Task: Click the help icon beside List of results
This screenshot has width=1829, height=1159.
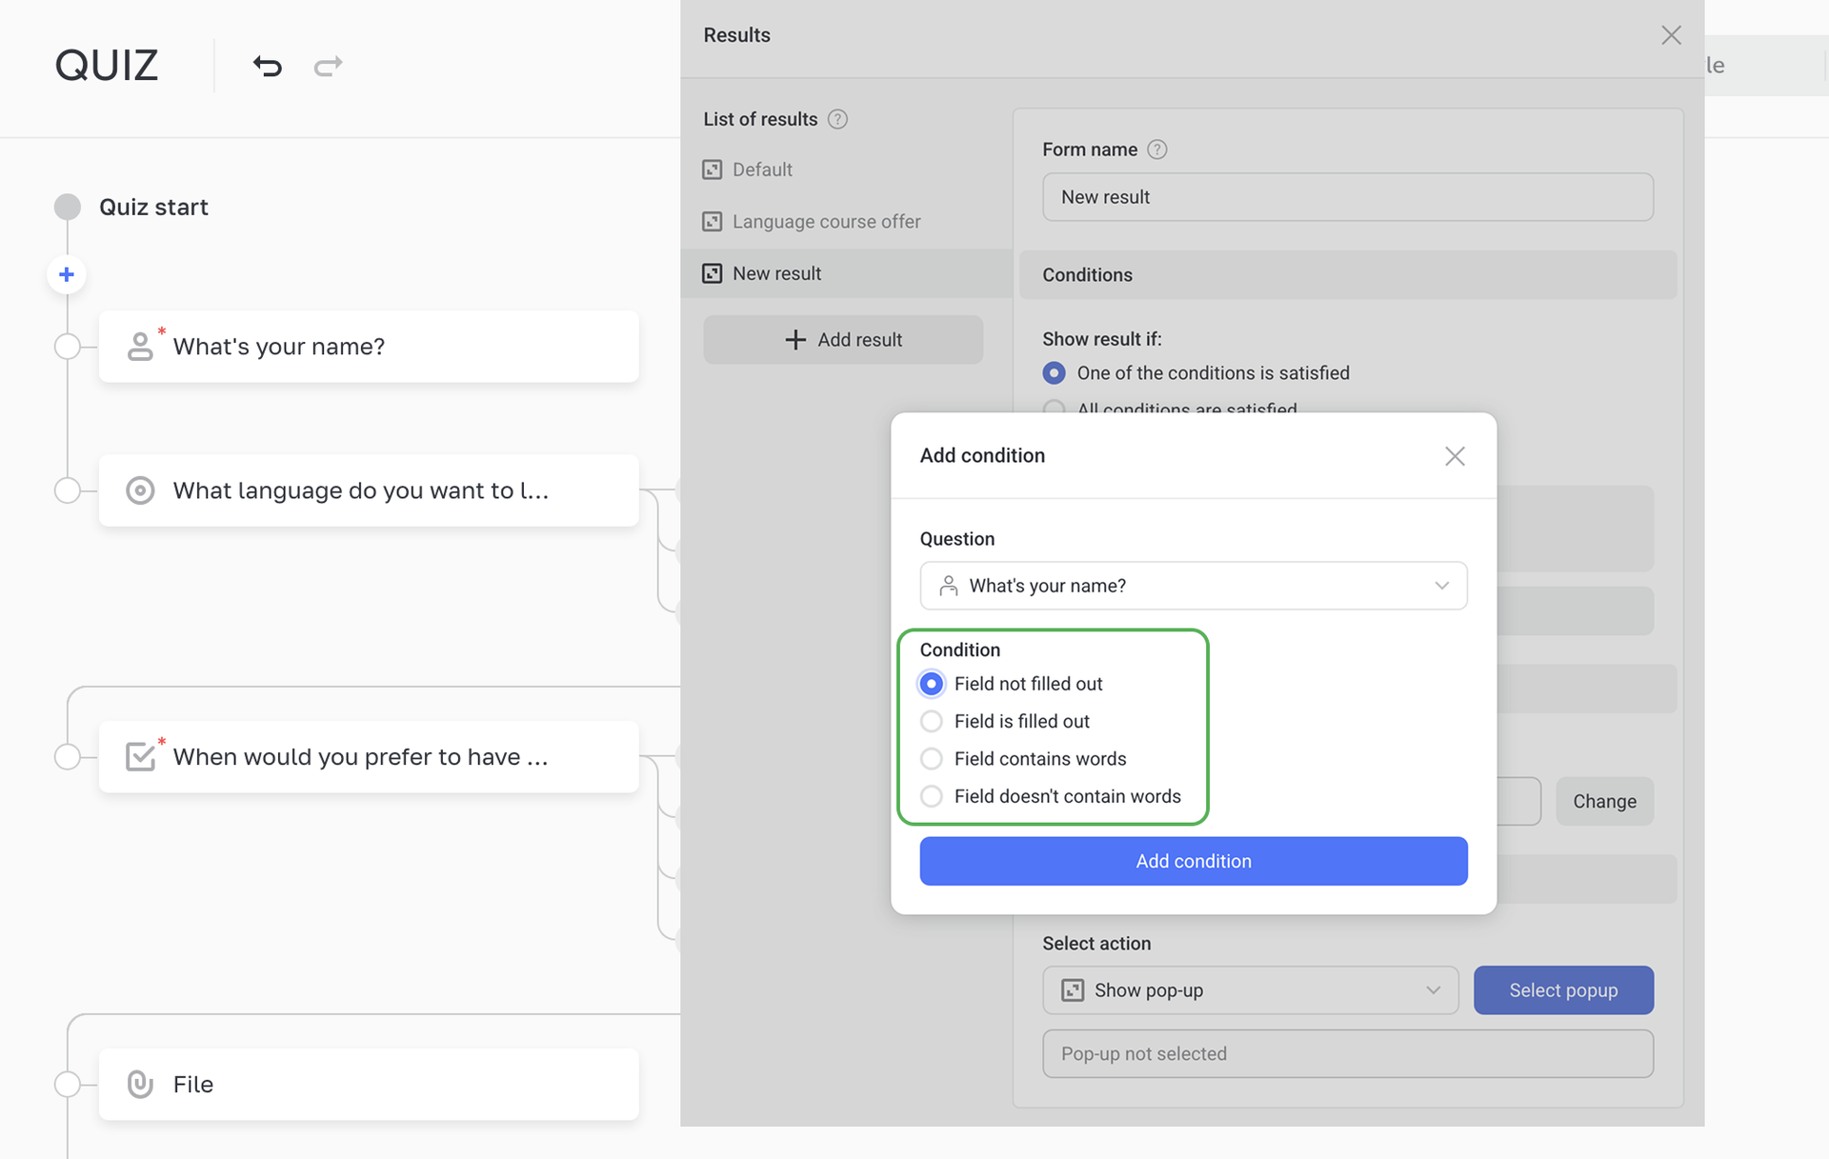Action: pyautogui.click(x=837, y=119)
